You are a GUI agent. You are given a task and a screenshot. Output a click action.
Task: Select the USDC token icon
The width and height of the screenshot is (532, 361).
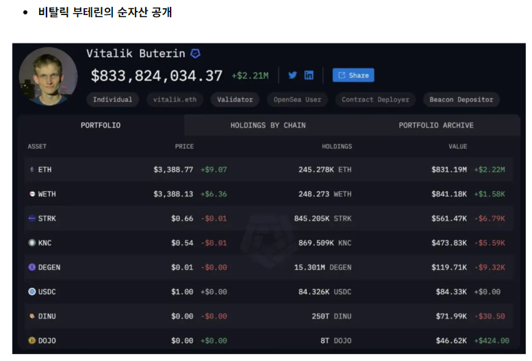point(31,292)
